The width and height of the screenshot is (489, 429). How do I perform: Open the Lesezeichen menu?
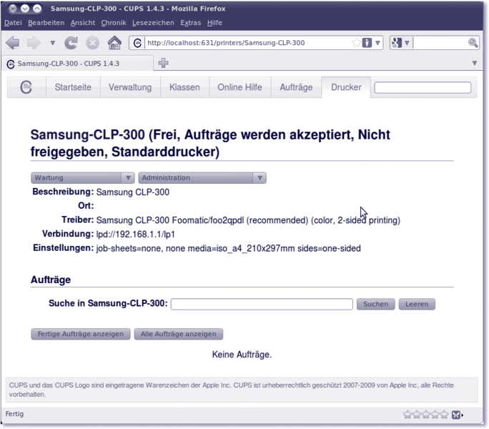[x=153, y=23]
